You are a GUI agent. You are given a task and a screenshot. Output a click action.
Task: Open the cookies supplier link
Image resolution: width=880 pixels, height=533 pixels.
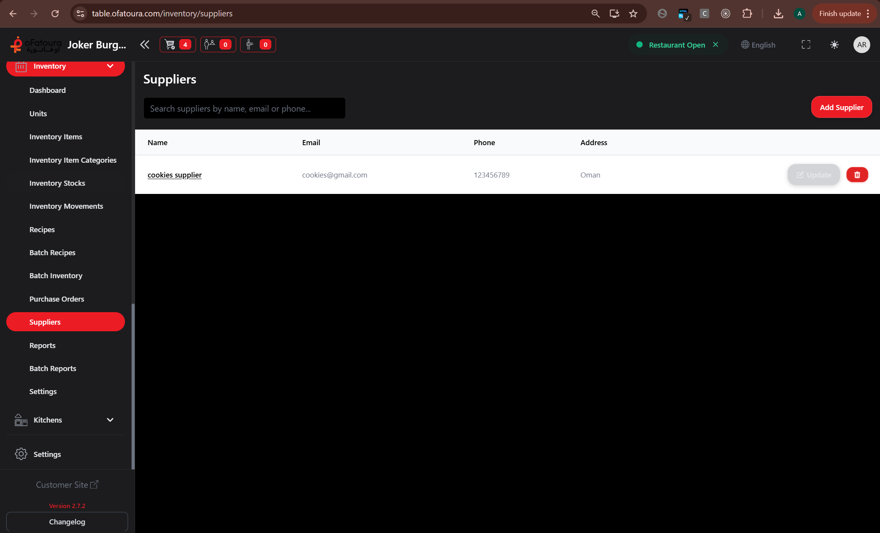pyautogui.click(x=175, y=175)
